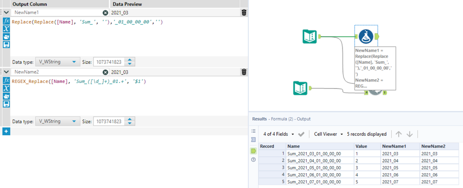Viewport: 463px width, 188px height.
Task: Open NewName2 data type dropdown
Action: [57, 121]
